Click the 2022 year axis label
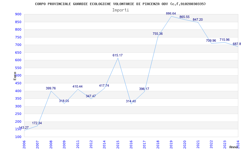 [211, 144]
